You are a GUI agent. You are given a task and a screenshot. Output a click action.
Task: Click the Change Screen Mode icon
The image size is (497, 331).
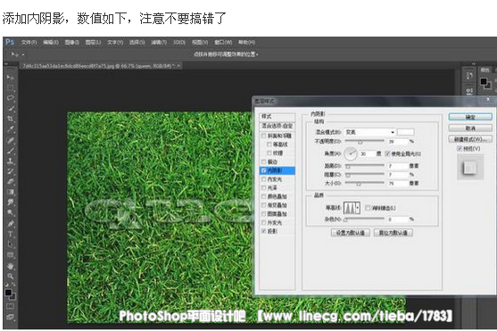coord(10,317)
